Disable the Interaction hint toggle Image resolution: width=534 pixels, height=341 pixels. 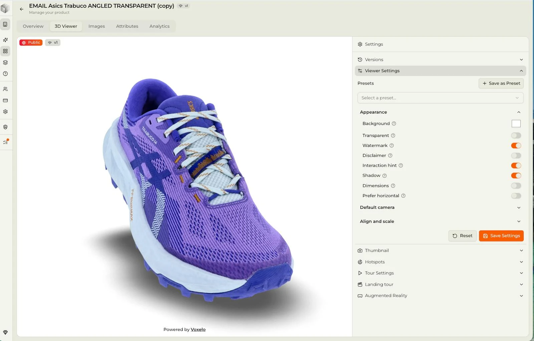(x=516, y=166)
